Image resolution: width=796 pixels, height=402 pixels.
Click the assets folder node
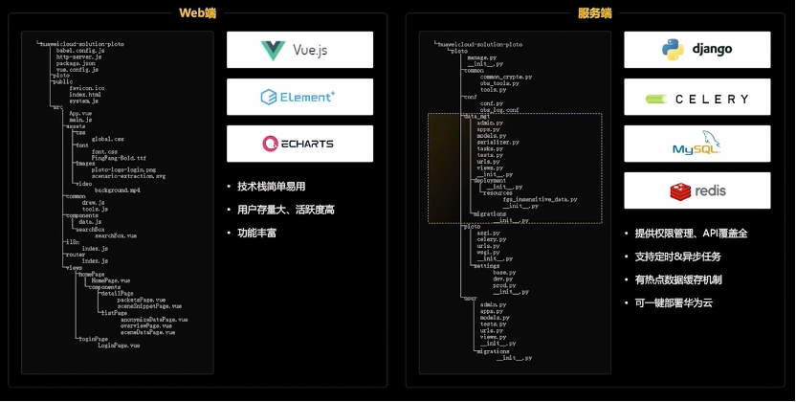76,126
